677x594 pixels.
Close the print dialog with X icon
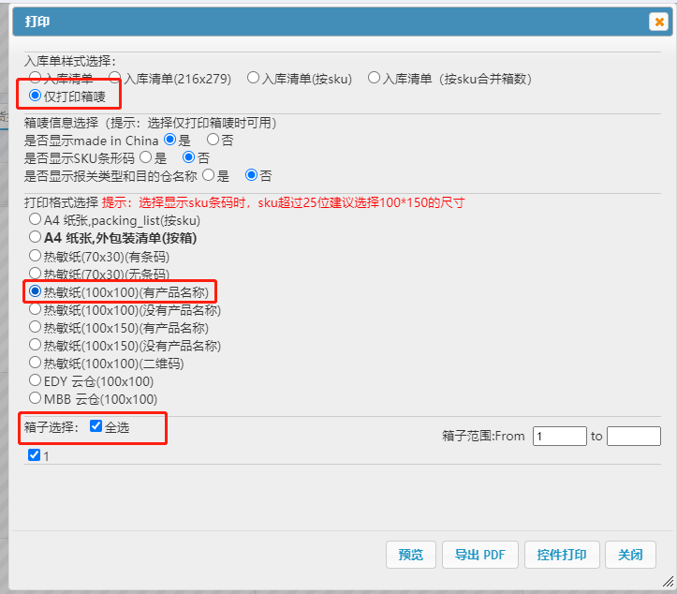[x=659, y=22]
